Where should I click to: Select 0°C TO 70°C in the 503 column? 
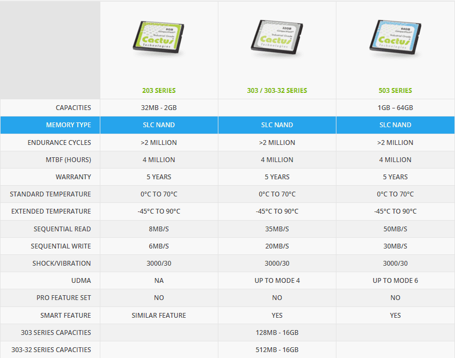[x=395, y=194]
